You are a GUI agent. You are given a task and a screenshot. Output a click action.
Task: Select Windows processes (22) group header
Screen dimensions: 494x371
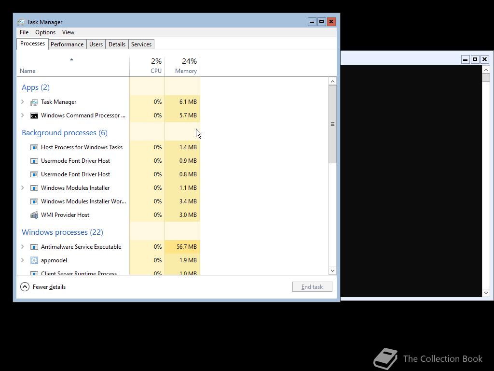(x=62, y=232)
